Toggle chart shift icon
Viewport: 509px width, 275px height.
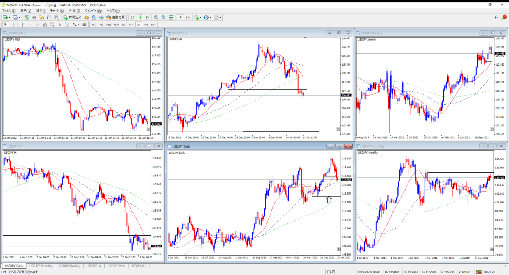[x=187, y=17]
